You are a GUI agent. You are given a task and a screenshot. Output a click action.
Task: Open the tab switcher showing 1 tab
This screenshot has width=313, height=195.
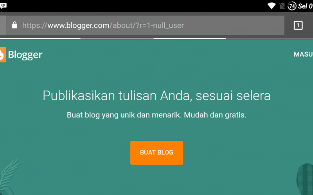coord(298,25)
